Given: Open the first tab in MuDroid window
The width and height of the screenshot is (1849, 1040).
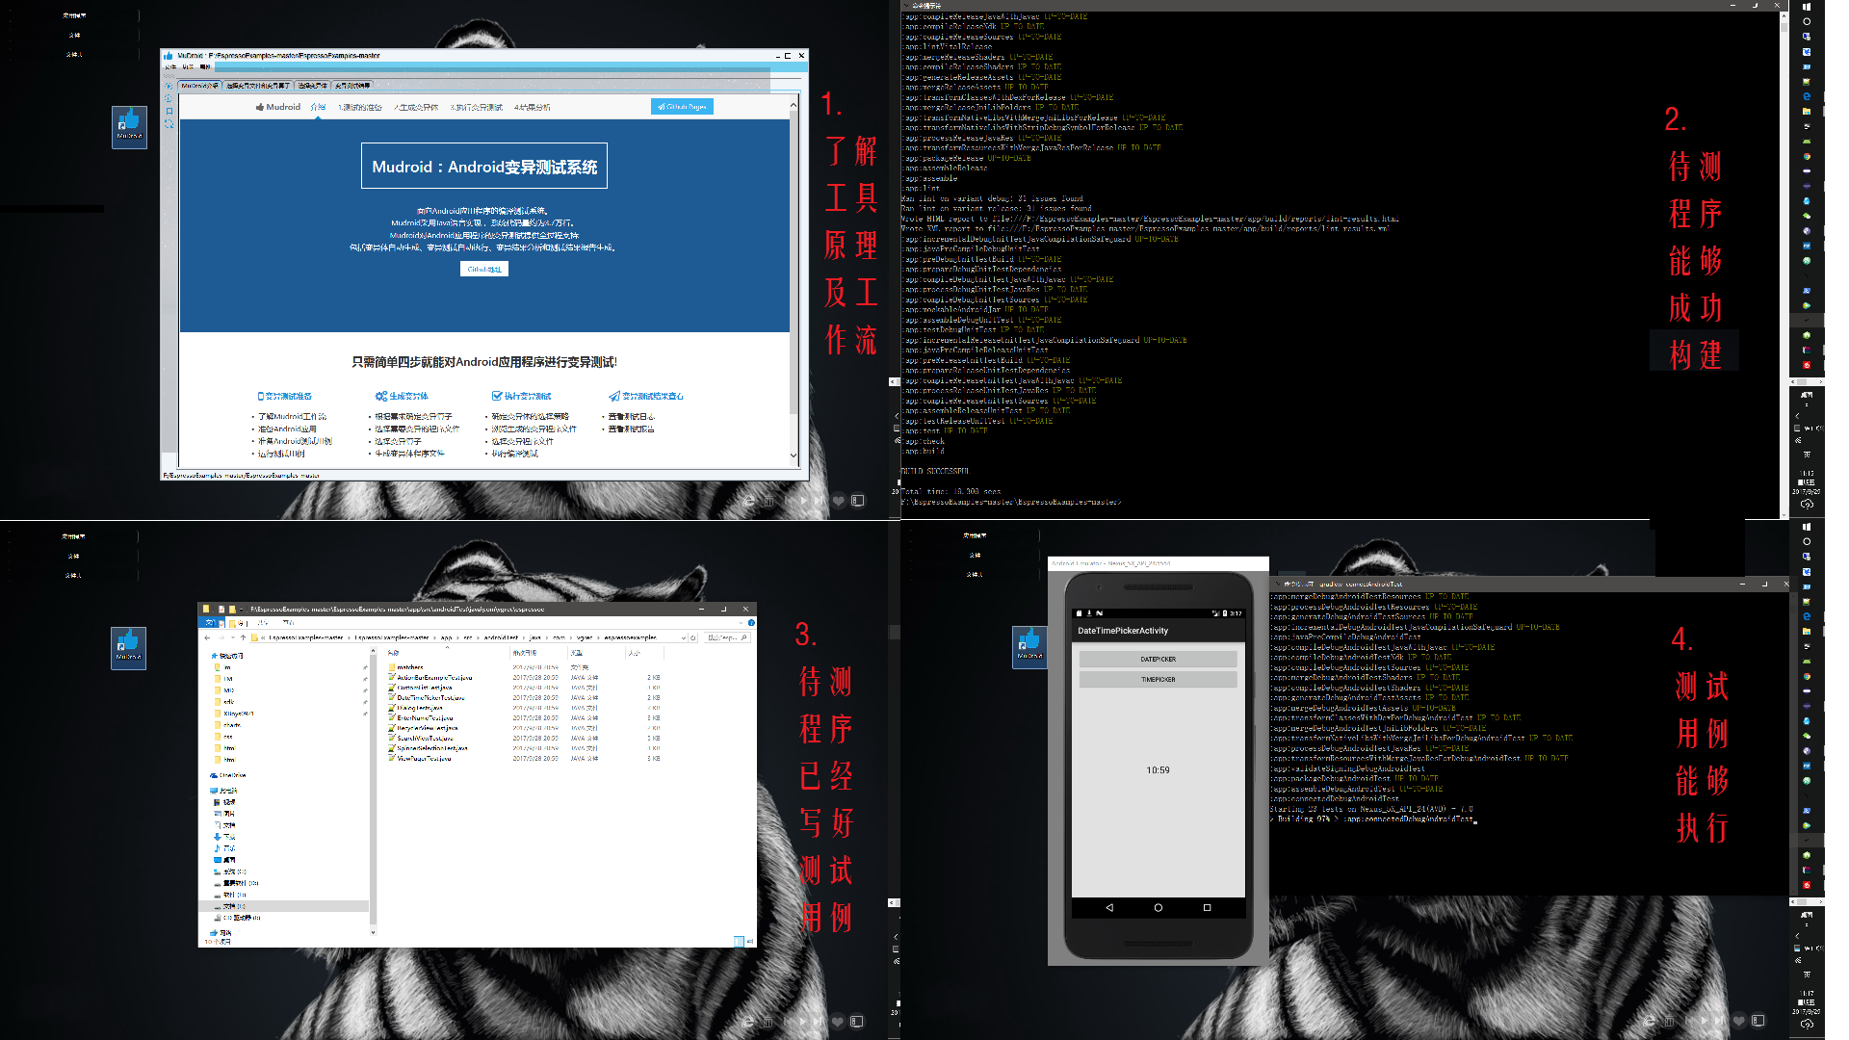Looking at the screenshot, I should pos(200,86).
